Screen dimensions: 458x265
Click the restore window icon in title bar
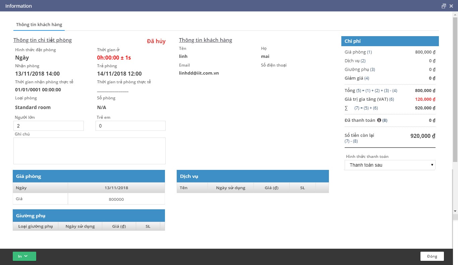tap(443, 6)
